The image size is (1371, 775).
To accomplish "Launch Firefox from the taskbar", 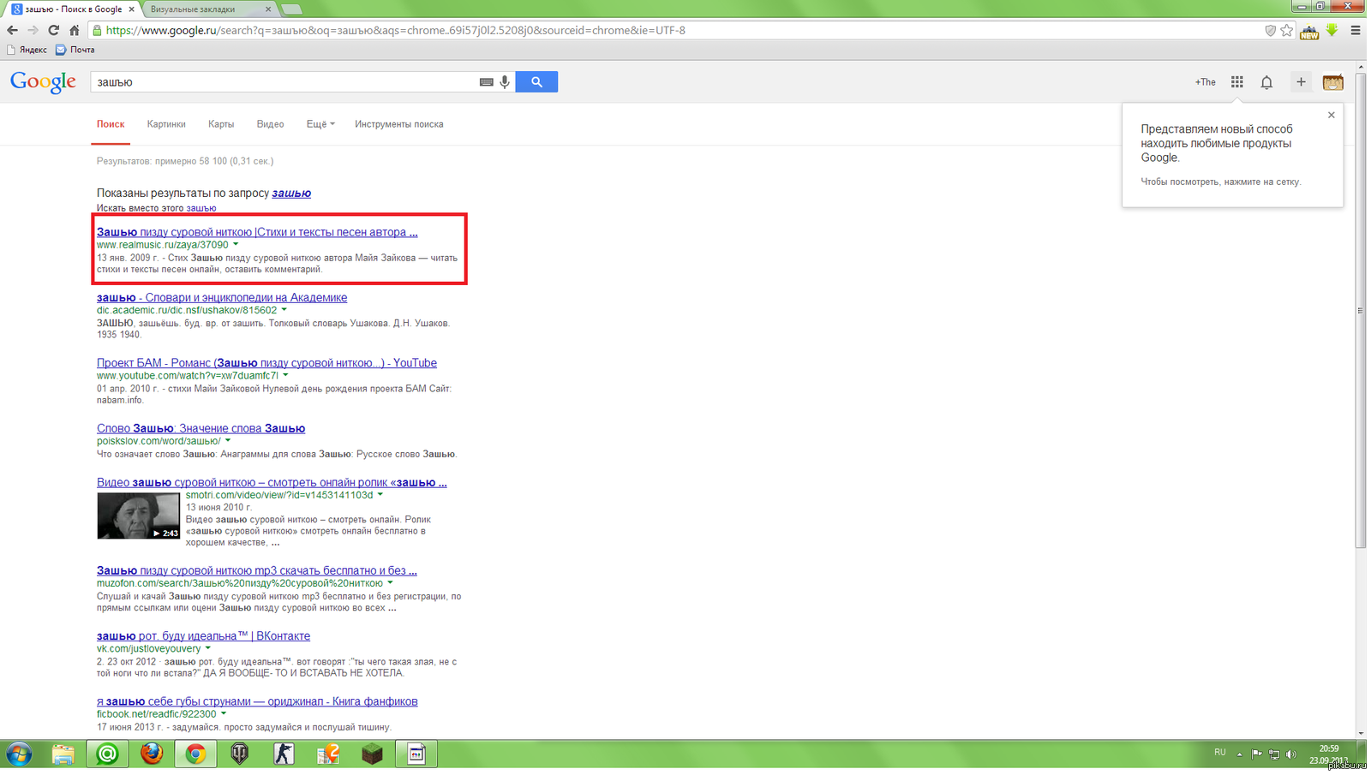I will (152, 754).
